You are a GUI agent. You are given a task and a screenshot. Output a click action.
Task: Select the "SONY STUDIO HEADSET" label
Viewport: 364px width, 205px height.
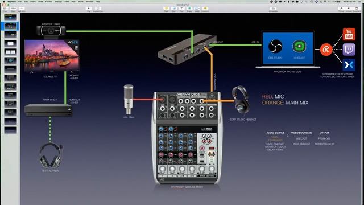point(243,120)
